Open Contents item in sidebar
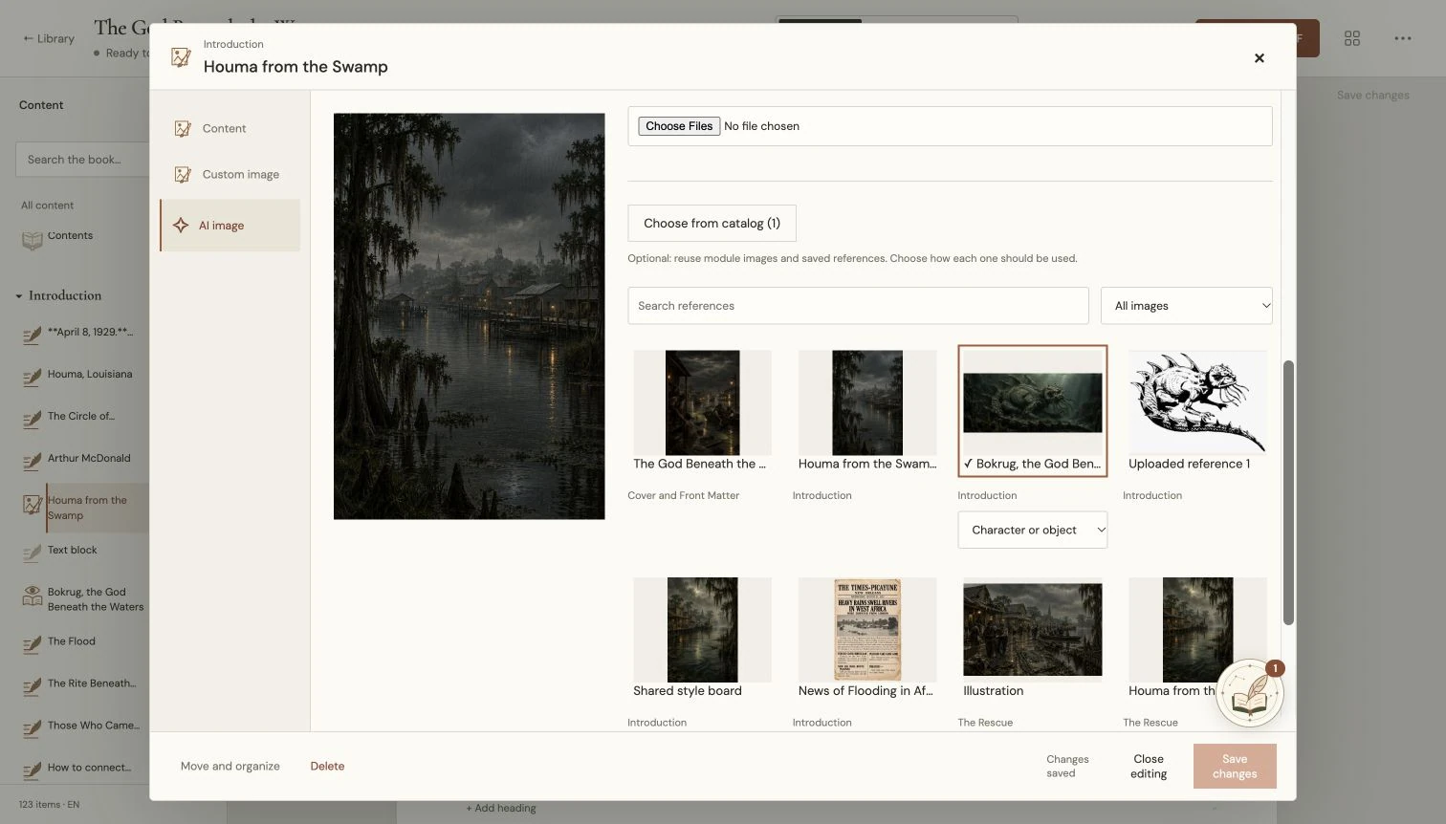 click(x=70, y=235)
